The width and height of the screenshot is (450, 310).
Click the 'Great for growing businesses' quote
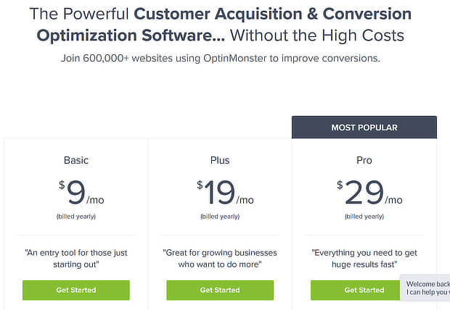click(x=220, y=259)
